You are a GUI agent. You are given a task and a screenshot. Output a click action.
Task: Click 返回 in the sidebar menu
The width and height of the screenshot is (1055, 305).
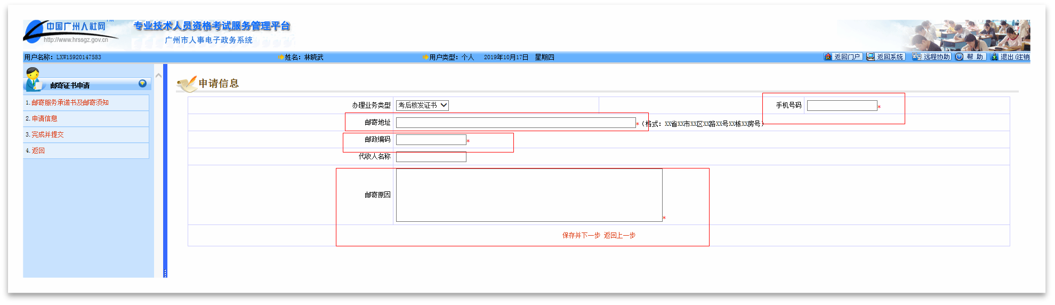coord(38,150)
